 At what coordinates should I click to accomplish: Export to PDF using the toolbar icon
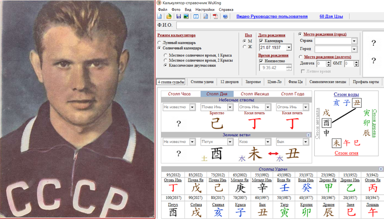click(215, 16)
